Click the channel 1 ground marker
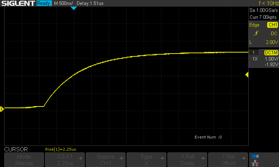279x167 pixels. (x=2, y=109)
